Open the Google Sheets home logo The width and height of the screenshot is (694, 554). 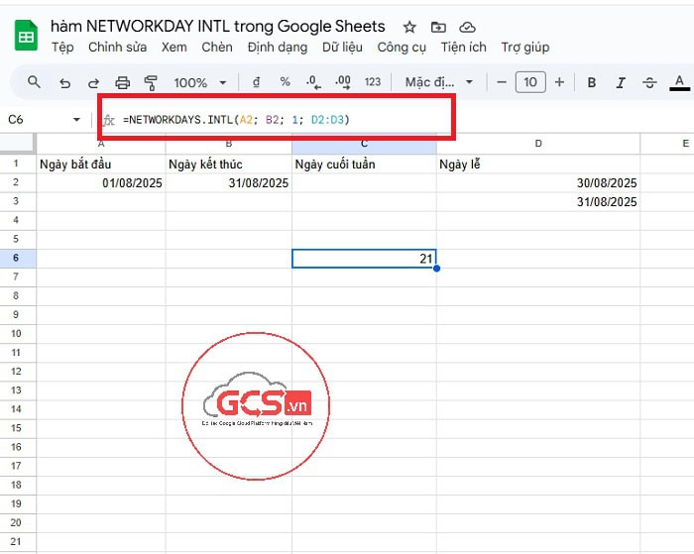(x=26, y=37)
